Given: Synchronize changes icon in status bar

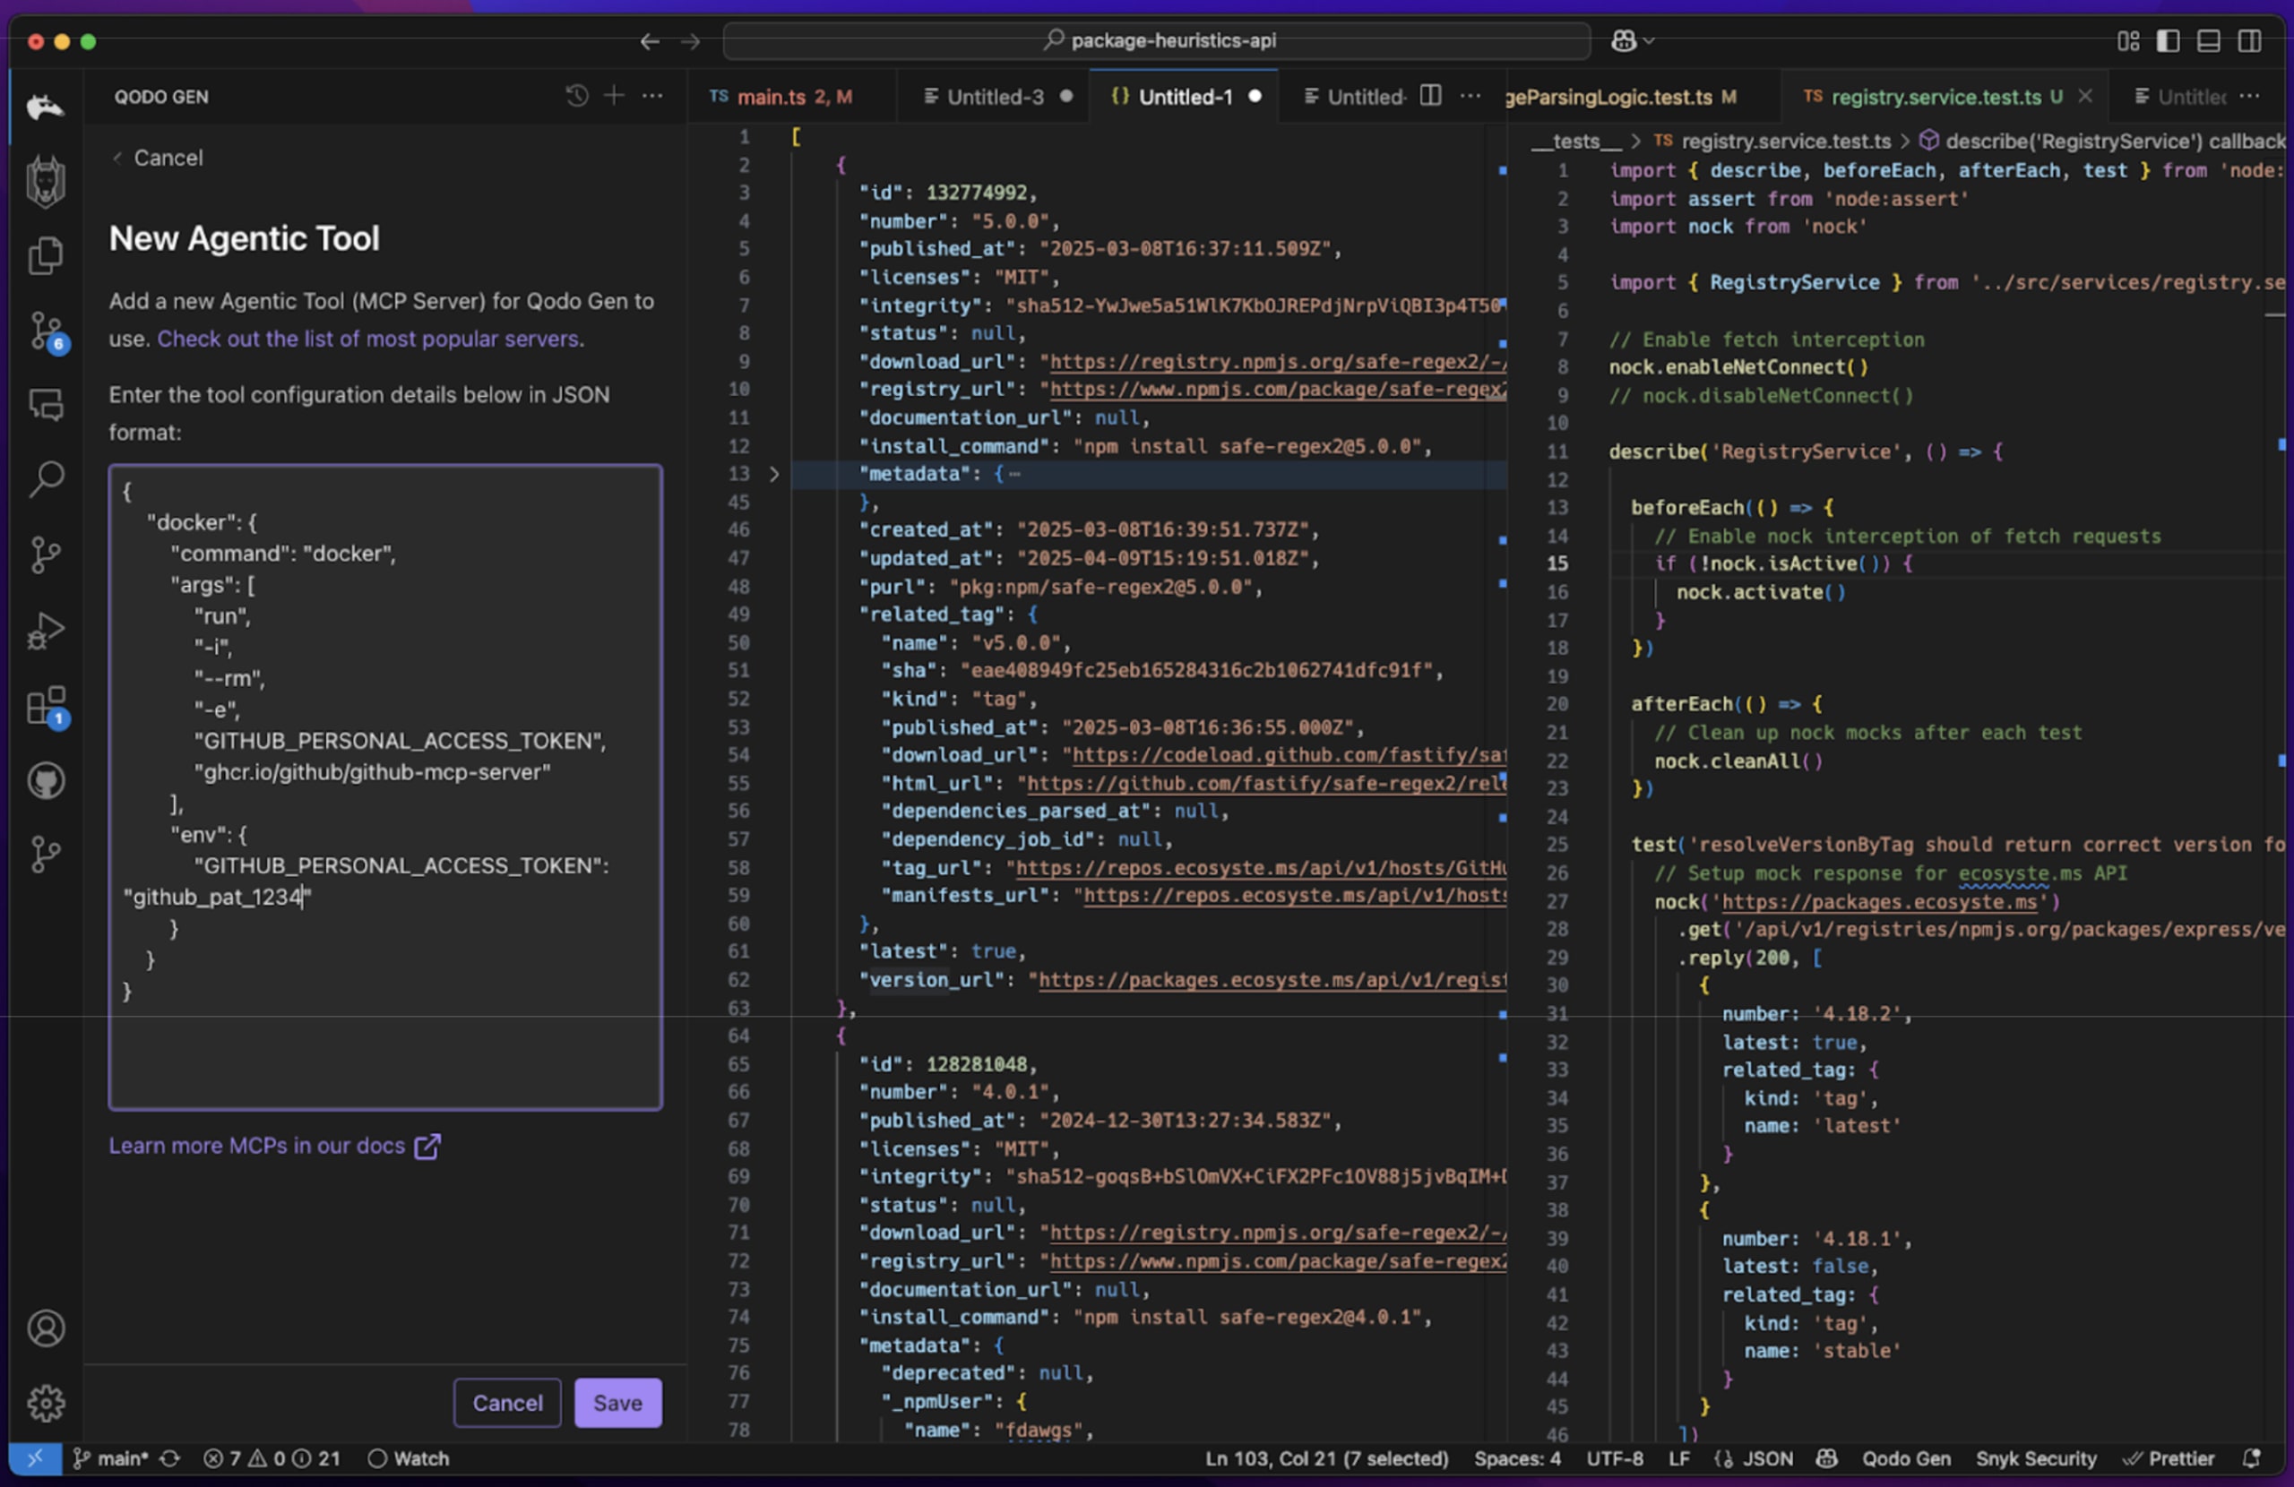Looking at the screenshot, I should pyautogui.click(x=169, y=1458).
